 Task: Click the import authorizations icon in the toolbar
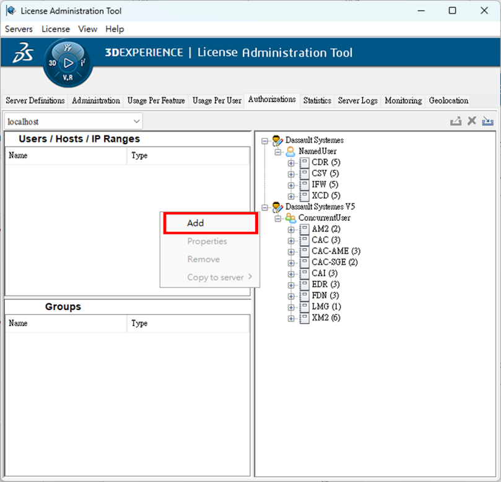pos(487,121)
